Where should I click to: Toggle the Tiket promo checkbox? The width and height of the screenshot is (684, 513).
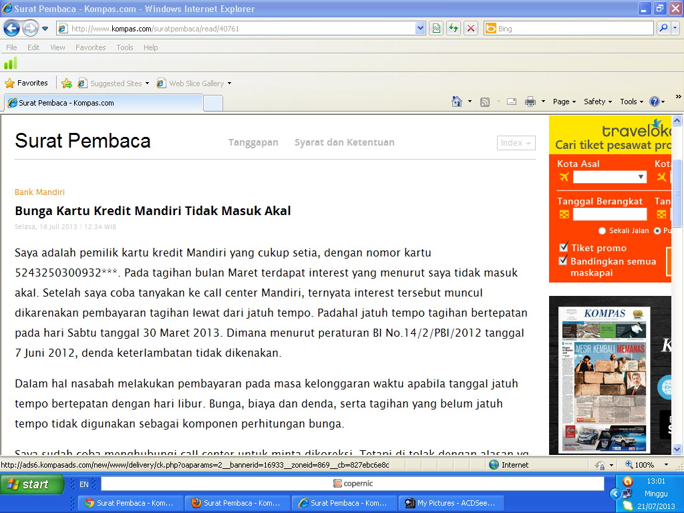click(x=564, y=247)
